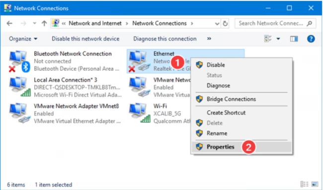Select Local Area Connection* 3 adapter icon

(x=20, y=87)
